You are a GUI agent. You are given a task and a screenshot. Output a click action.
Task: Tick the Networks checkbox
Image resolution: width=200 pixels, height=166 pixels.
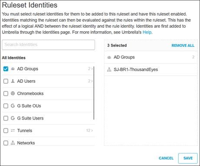(x=6, y=143)
